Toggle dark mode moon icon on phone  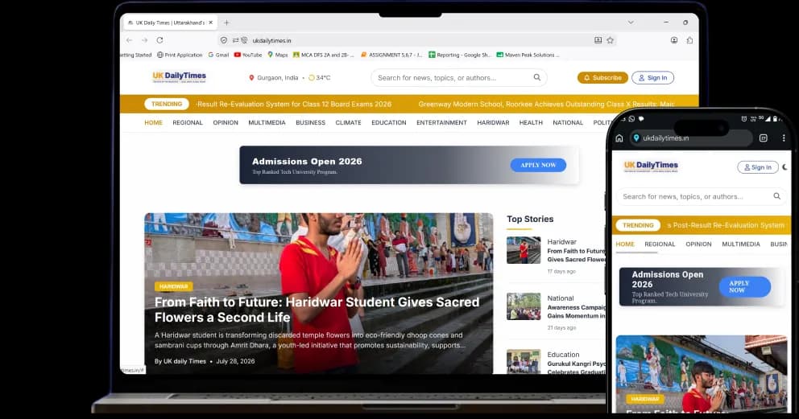point(785,166)
